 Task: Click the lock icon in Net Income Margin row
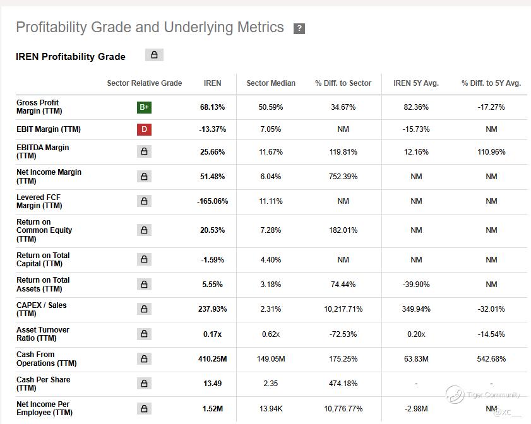coord(144,176)
